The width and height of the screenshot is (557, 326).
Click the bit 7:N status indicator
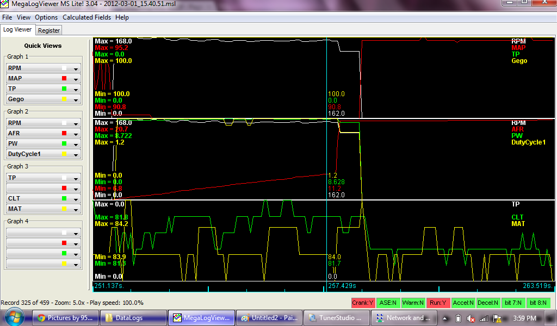tap(513, 303)
